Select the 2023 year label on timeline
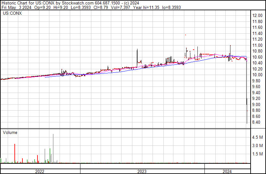Image resolution: width=266 pixels, height=174 pixels. (142, 171)
